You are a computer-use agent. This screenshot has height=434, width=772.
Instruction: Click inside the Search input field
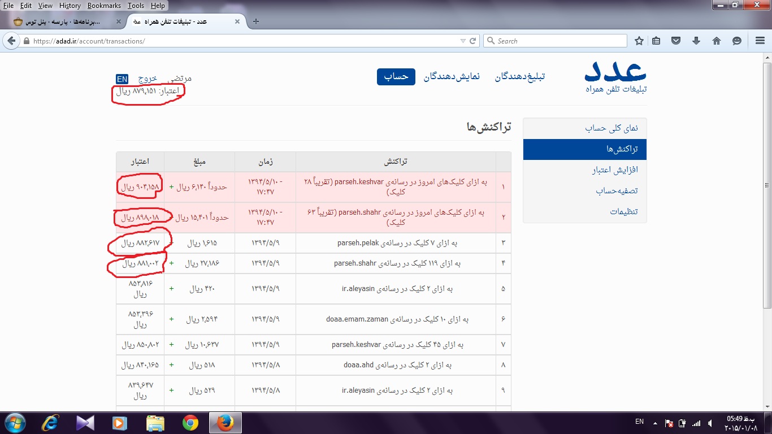pyautogui.click(x=560, y=41)
